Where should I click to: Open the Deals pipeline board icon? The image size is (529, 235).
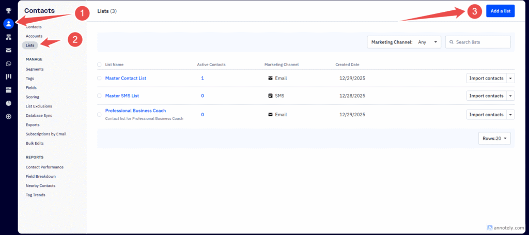[8, 77]
